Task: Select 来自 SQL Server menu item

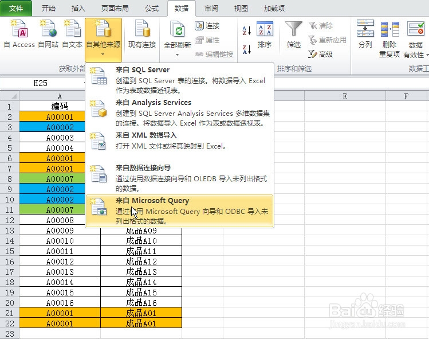Action: (x=180, y=80)
